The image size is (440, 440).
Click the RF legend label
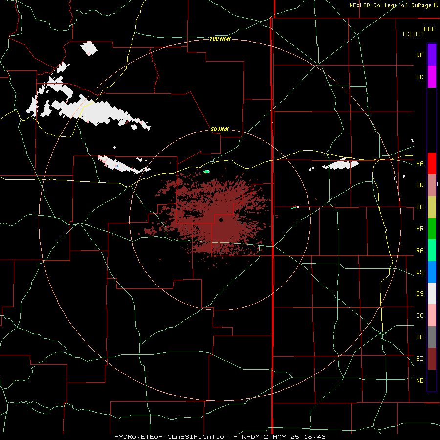click(x=420, y=55)
